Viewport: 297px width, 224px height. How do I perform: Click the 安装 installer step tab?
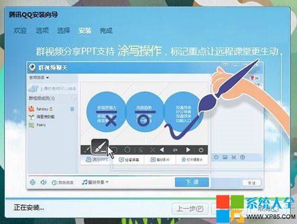85,31
